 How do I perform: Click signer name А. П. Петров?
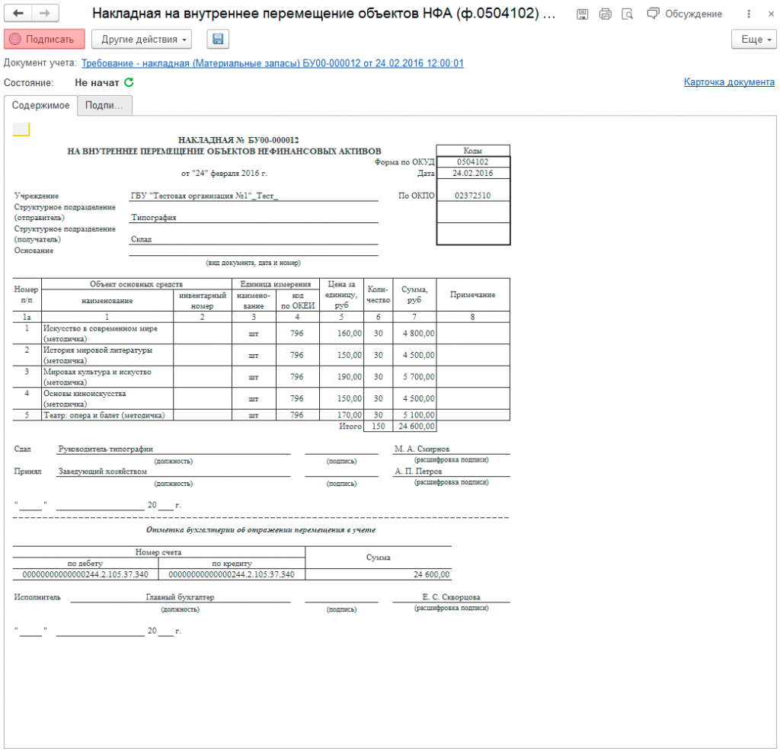(x=418, y=471)
